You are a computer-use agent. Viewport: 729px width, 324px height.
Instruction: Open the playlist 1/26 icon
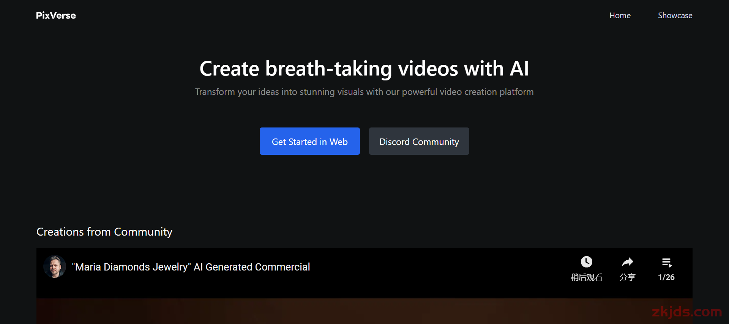point(667,262)
